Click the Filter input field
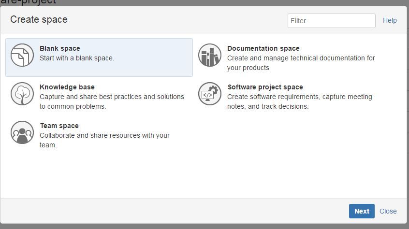This screenshot has width=409, height=229. [332, 21]
